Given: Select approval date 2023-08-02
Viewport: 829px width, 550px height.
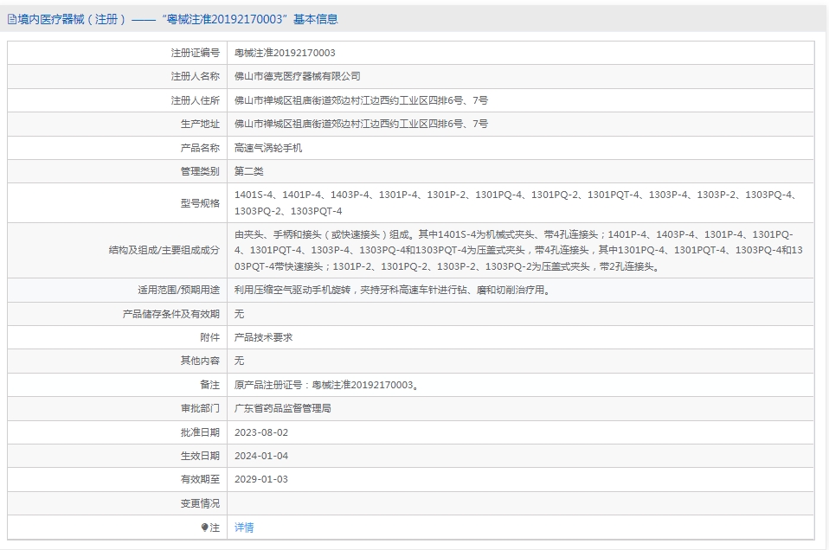Looking at the screenshot, I should pos(261,432).
